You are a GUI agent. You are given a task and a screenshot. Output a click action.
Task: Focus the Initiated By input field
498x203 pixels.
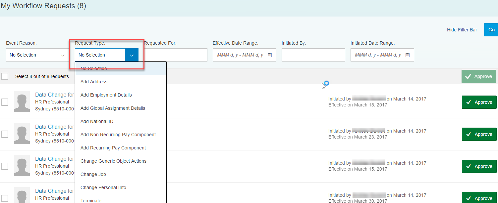313,55
